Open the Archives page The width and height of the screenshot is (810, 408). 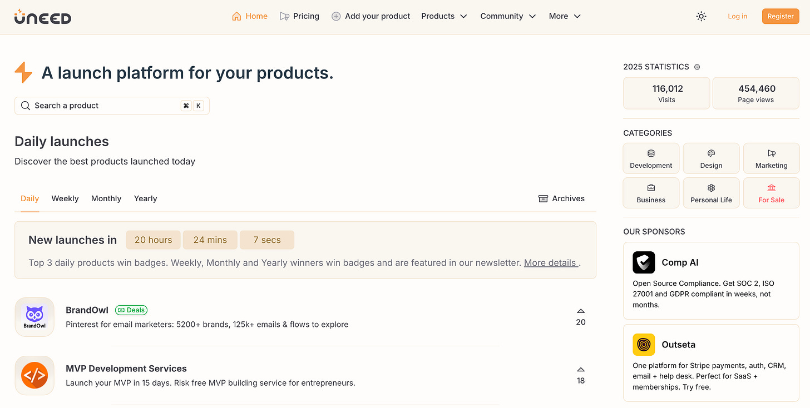tap(561, 198)
